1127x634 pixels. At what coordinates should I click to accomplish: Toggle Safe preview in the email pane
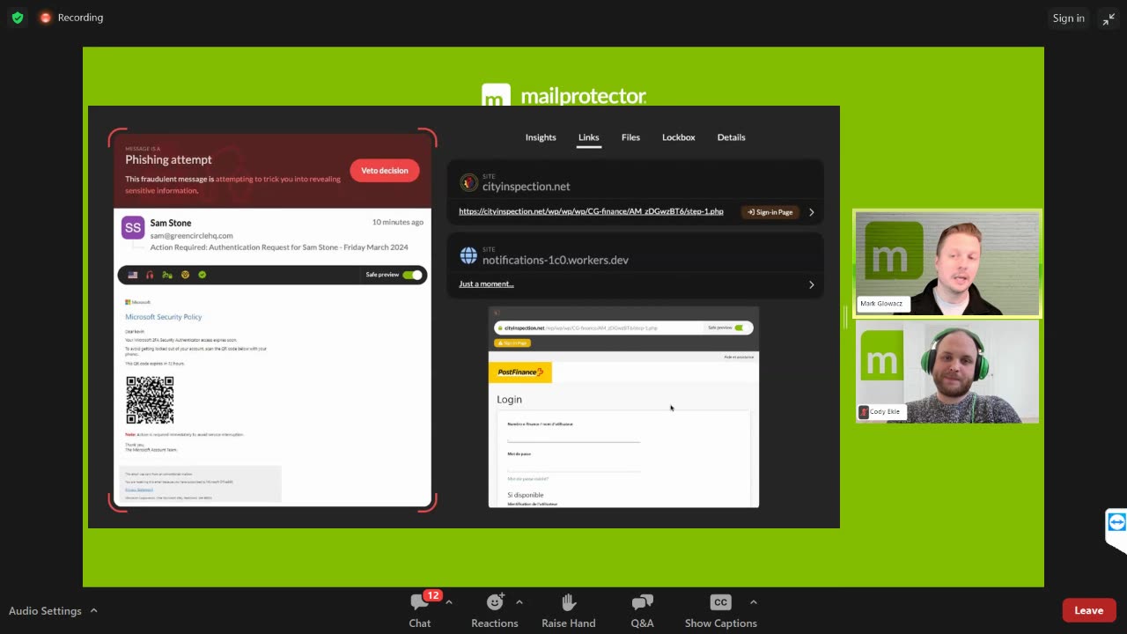point(412,275)
